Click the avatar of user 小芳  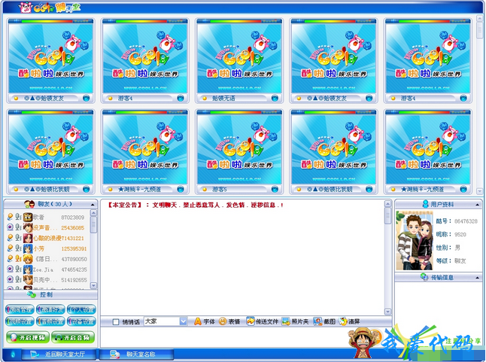28,248
